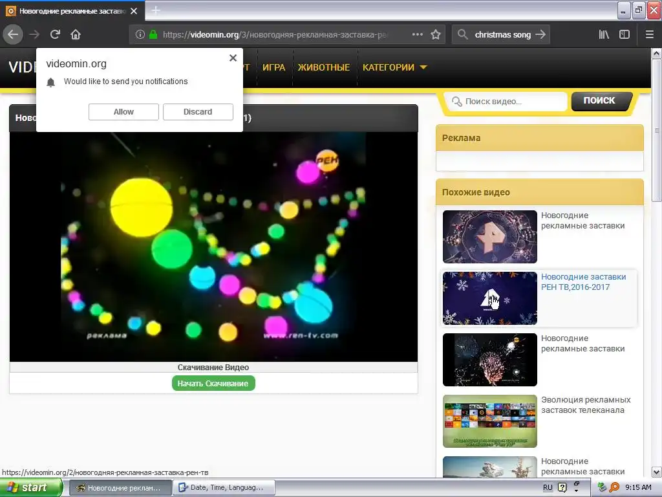Screen dimensions: 662x497
Task: Click the browser forward arrow
Action: pyautogui.click(x=34, y=34)
